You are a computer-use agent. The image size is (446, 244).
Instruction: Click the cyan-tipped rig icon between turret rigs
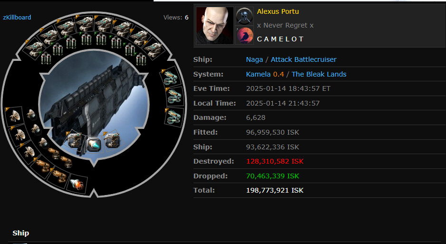(94, 144)
